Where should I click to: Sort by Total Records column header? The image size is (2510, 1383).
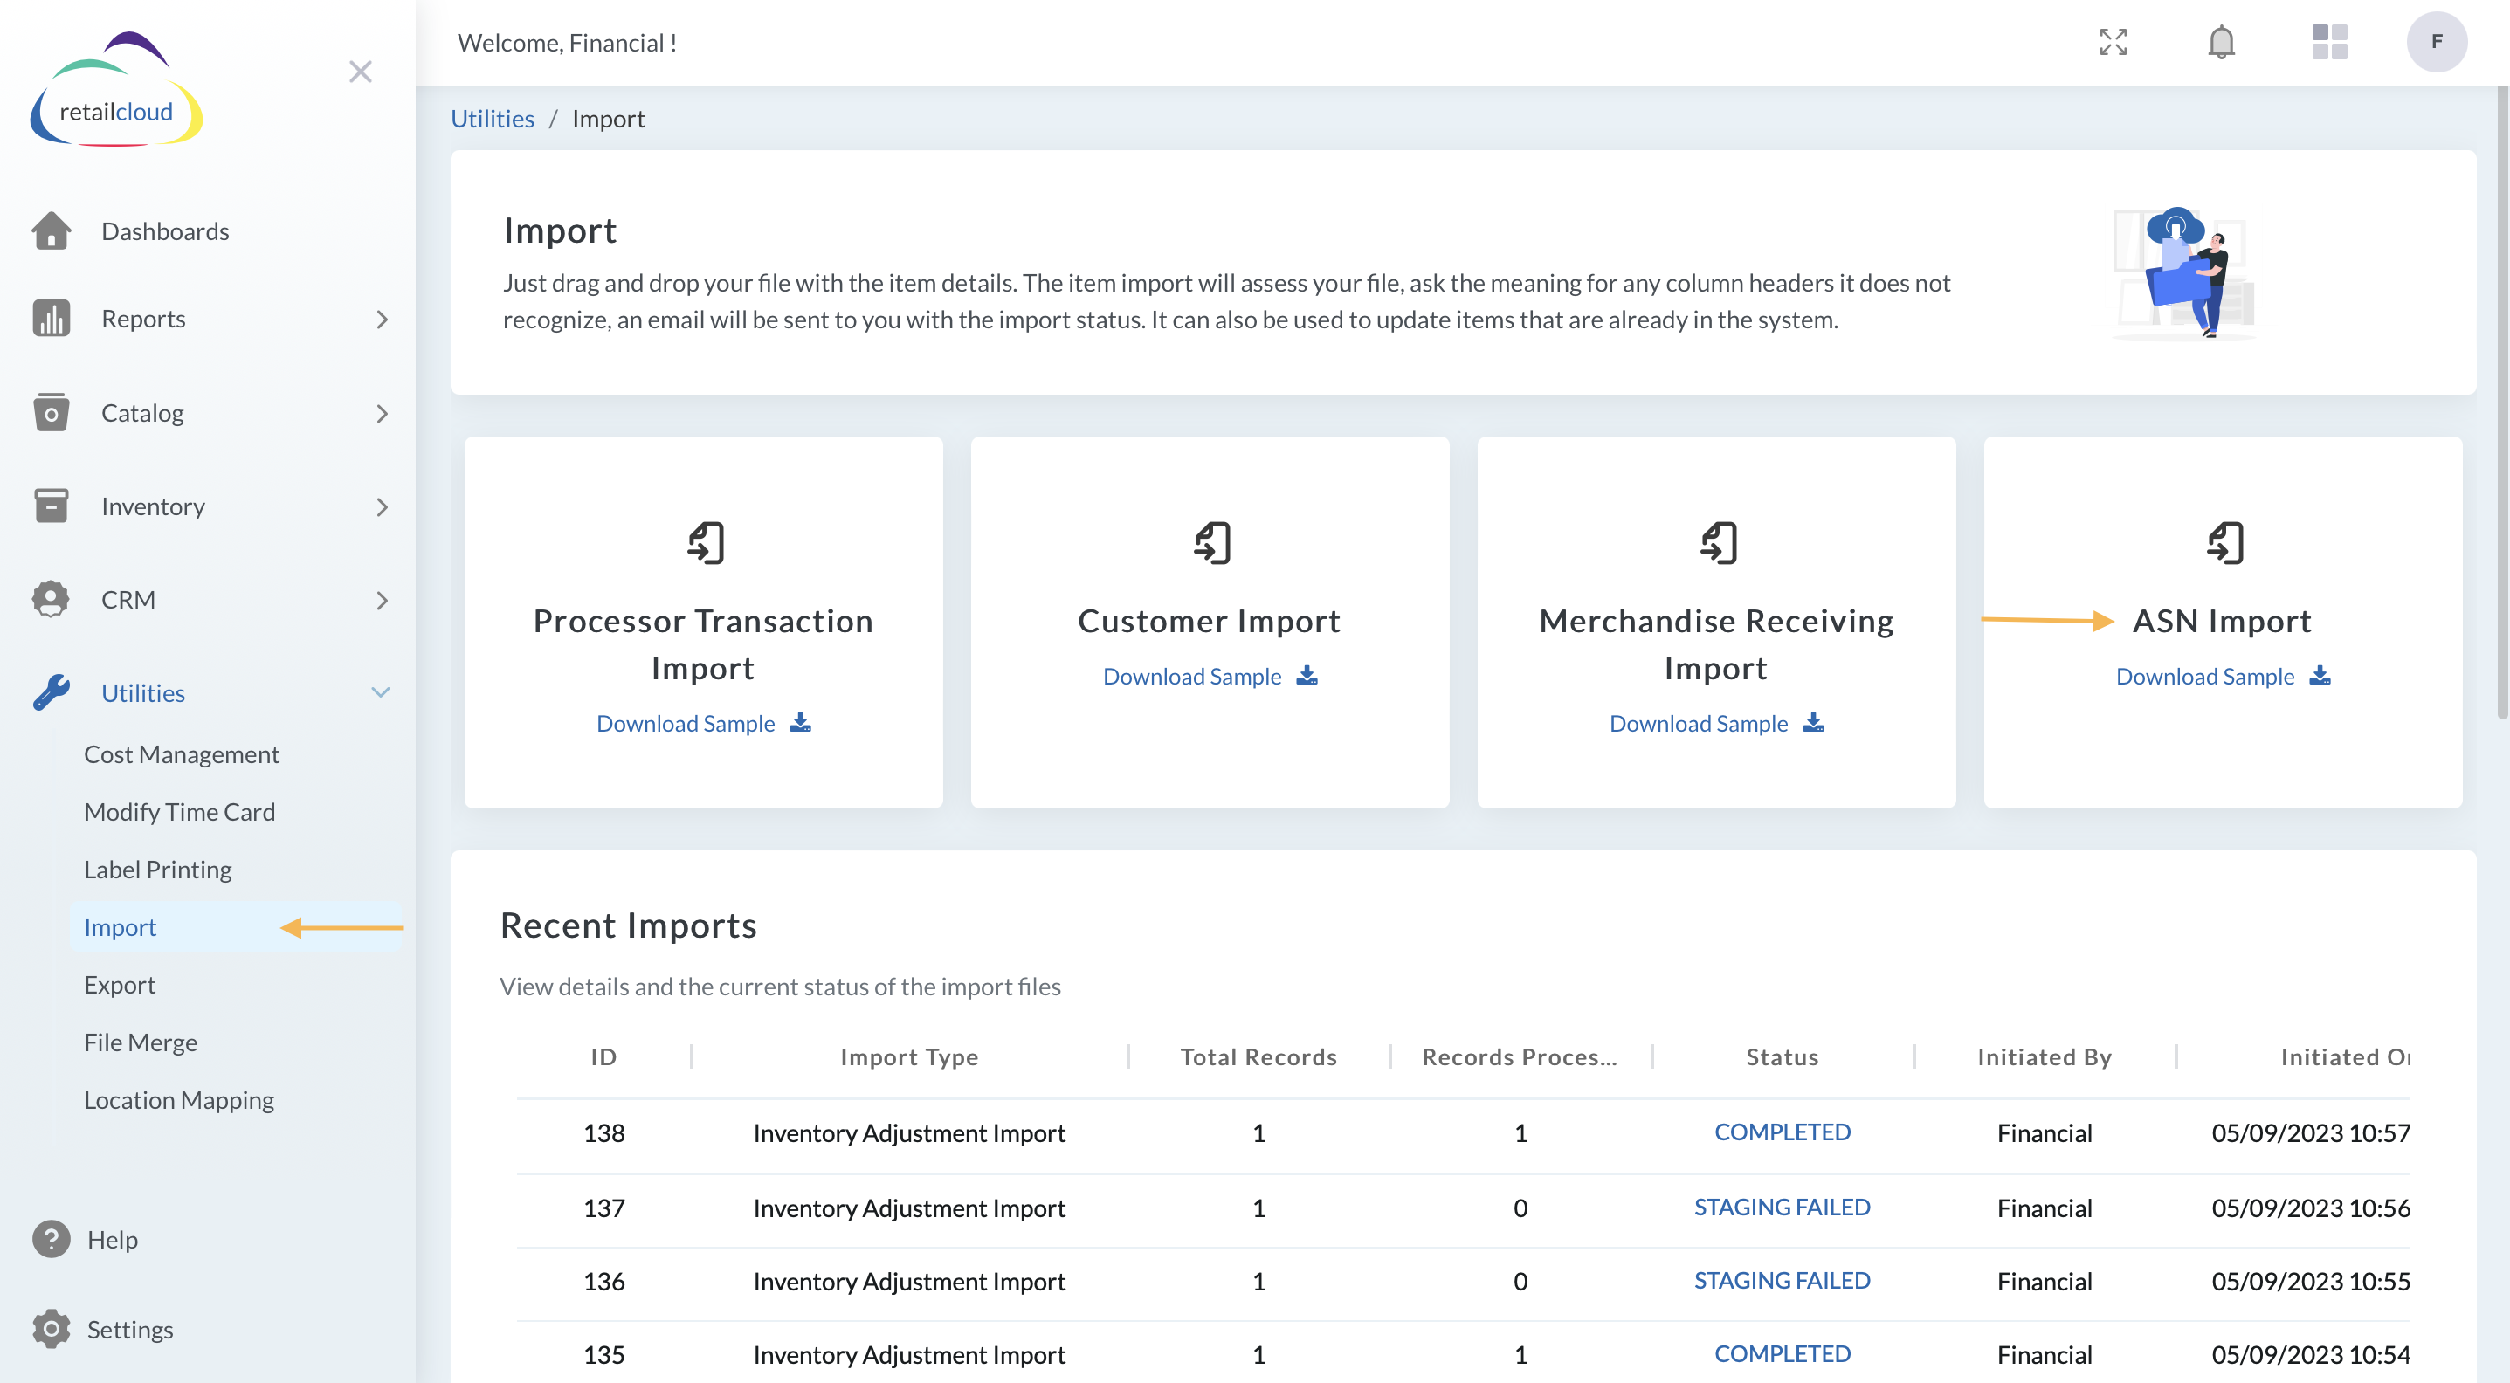tap(1258, 1056)
